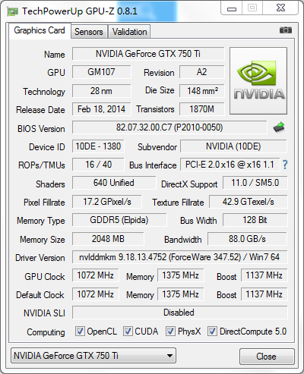This screenshot has width=304, height=374.
Task: Switch to the Validation tab
Action: coord(129,32)
